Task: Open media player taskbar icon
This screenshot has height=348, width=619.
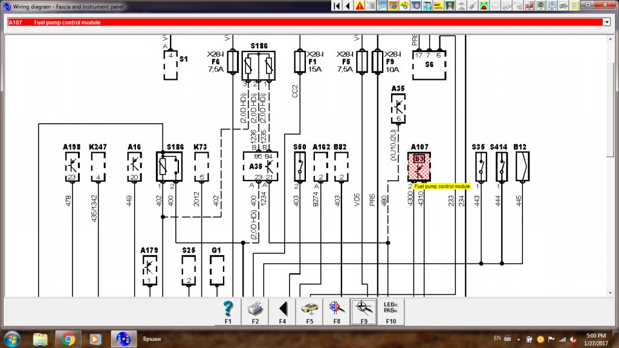Action: tap(95, 339)
